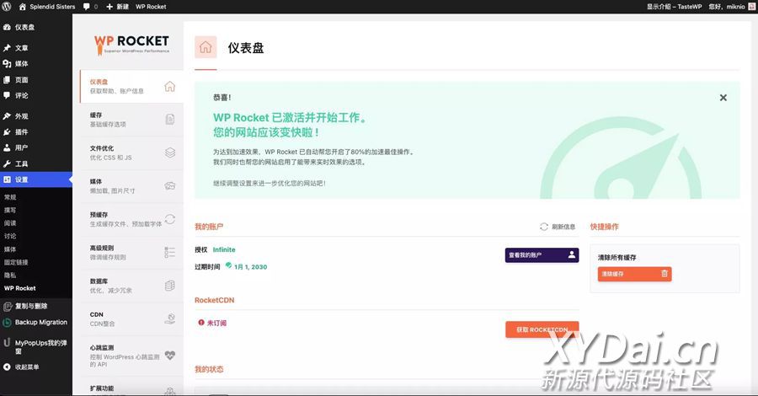The width and height of the screenshot is (758, 396).
Task: Open 您好, miknio user menu
Action: pyautogui.click(x=729, y=6)
